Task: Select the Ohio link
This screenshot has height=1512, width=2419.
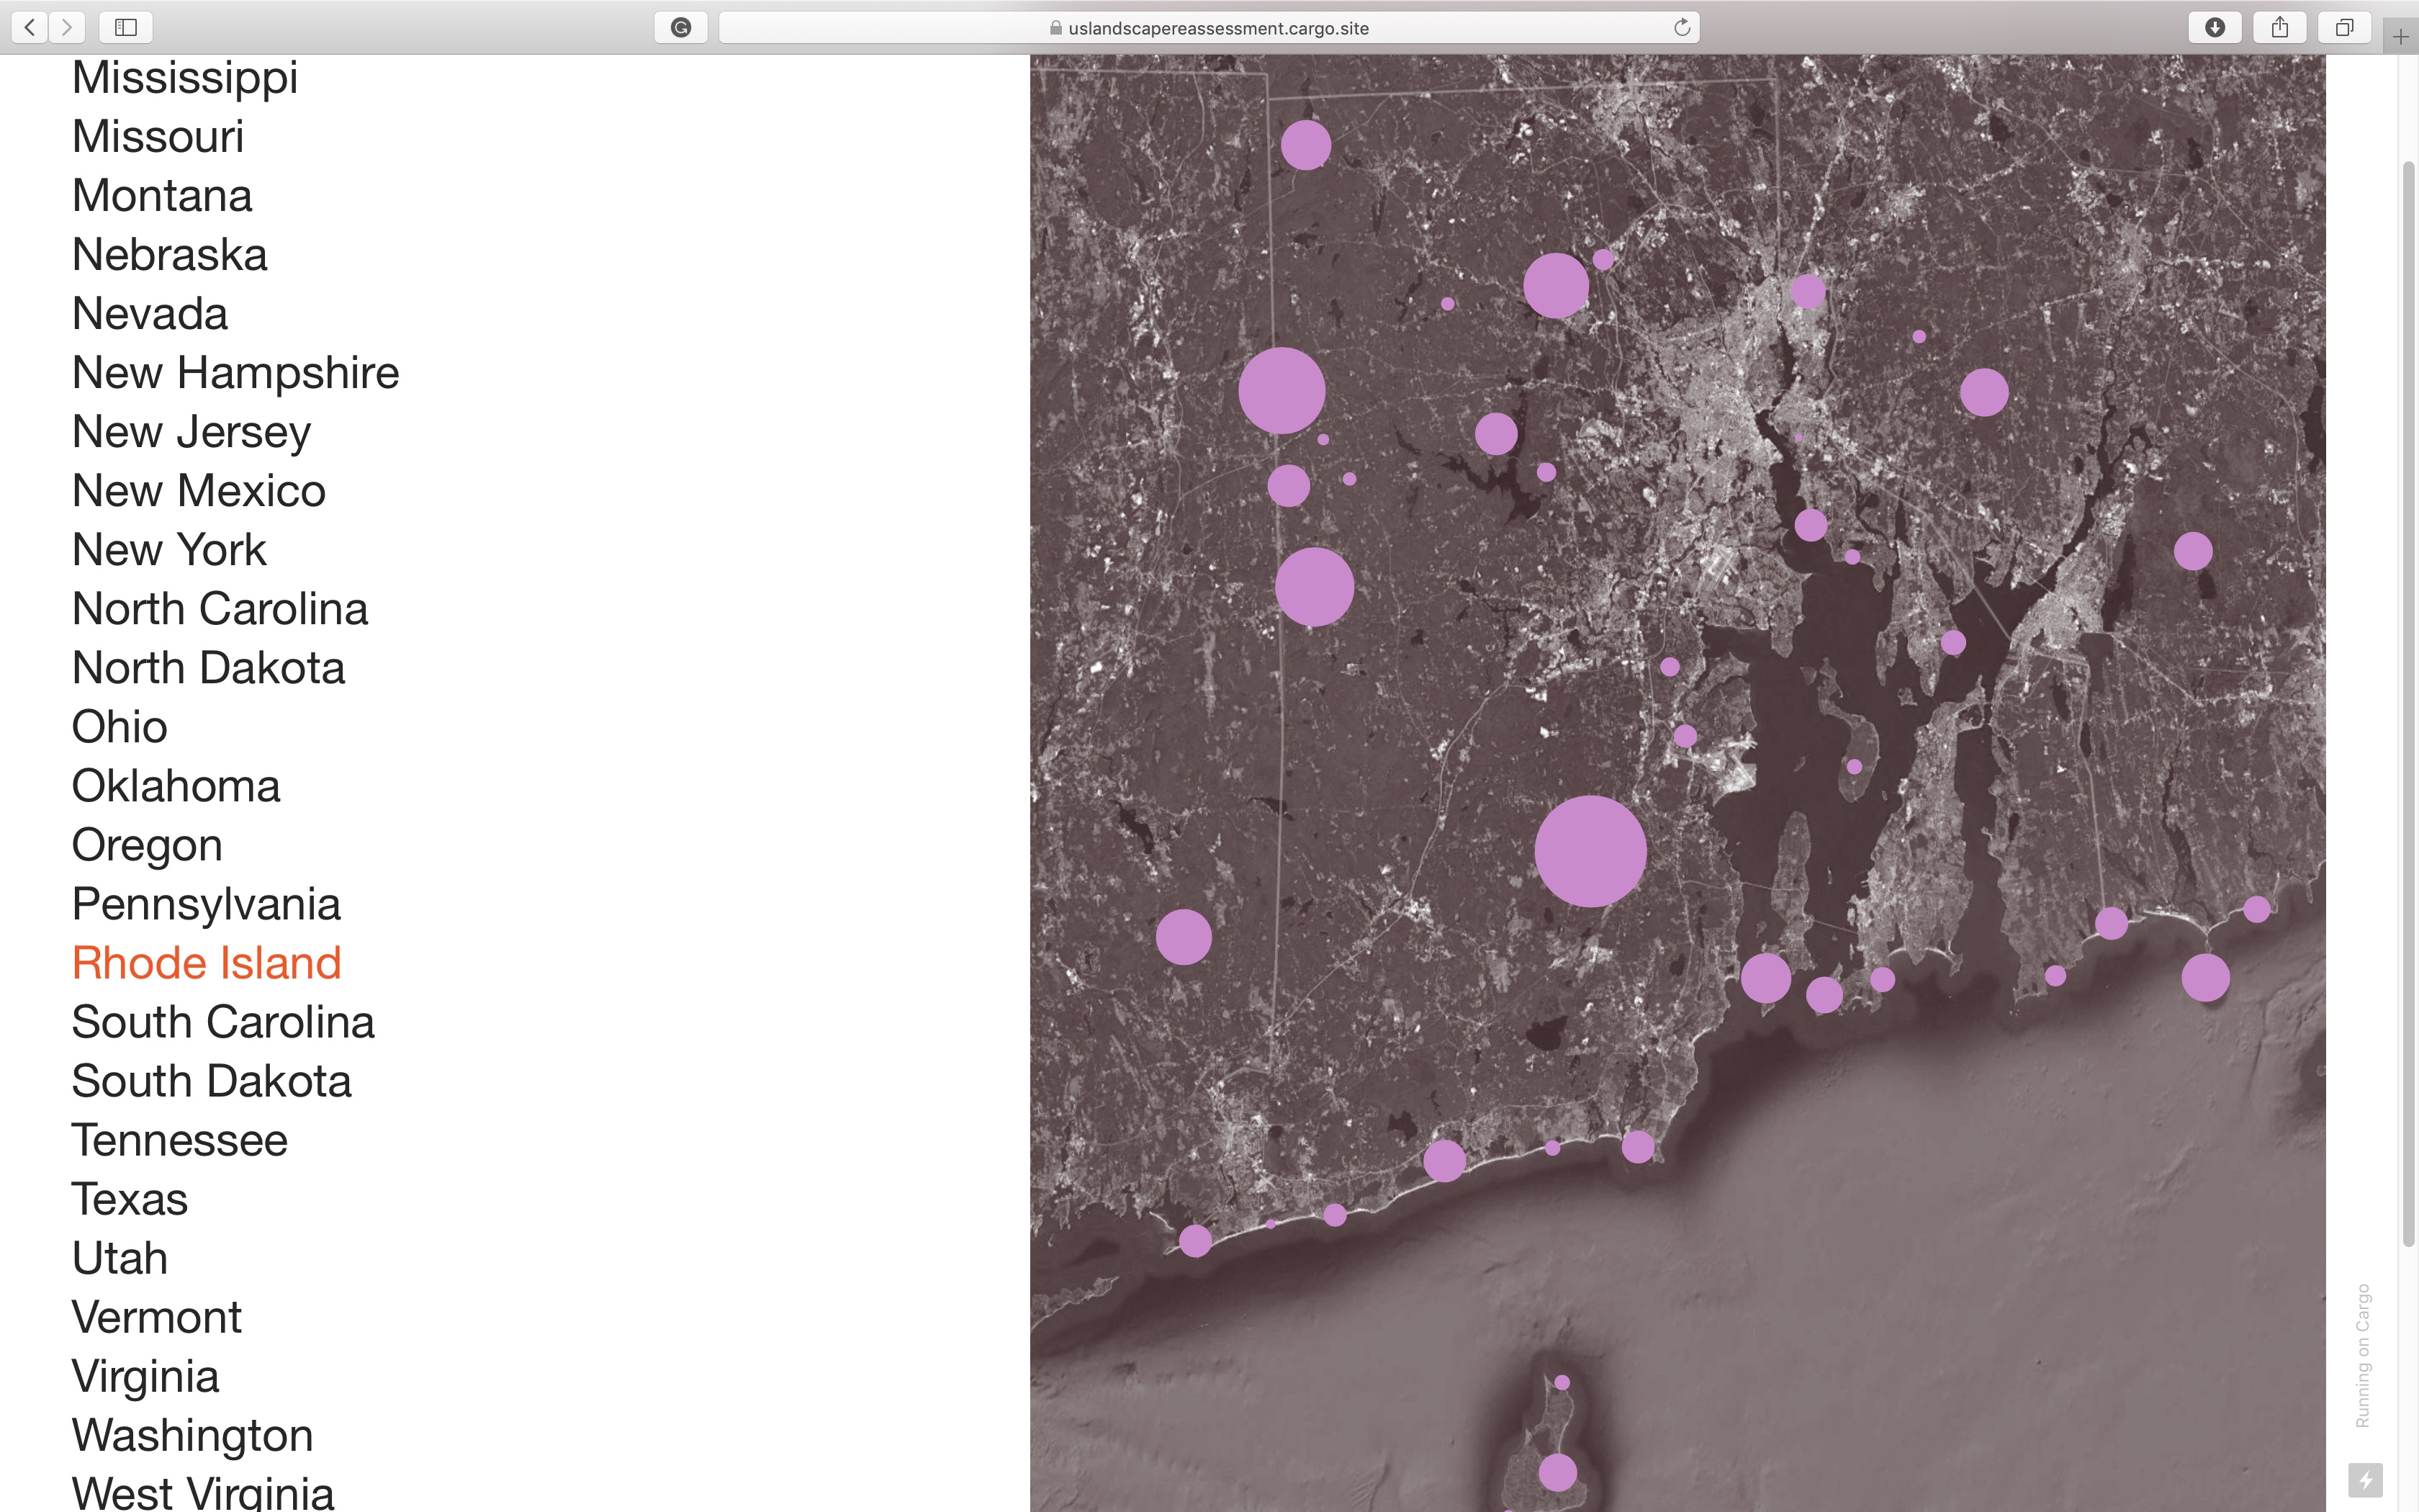Action: pyautogui.click(x=120, y=726)
